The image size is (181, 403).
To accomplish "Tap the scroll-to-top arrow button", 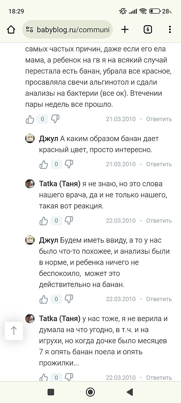I will click(14, 331).
